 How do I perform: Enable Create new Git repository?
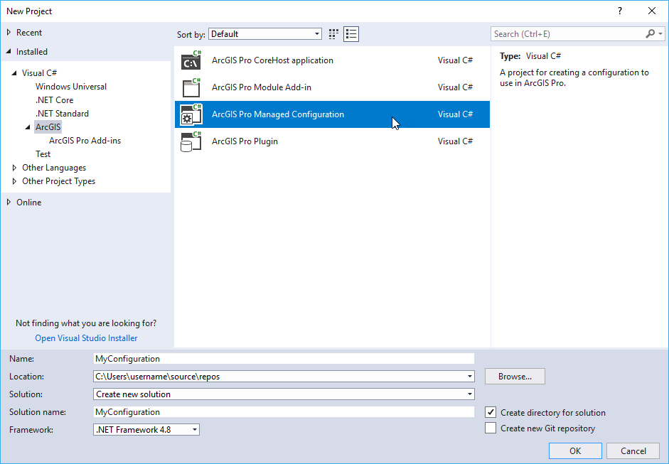coord(490,428)
